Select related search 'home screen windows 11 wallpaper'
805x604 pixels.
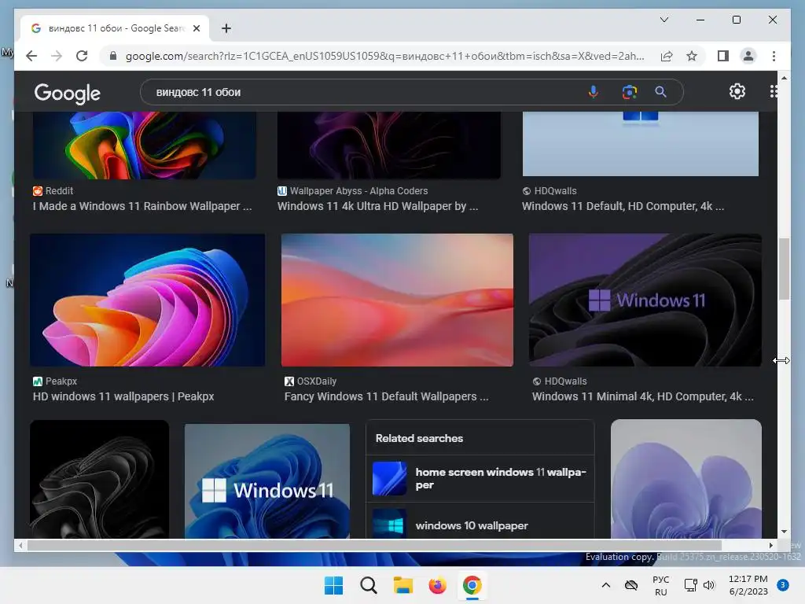[x=480, y=478]
